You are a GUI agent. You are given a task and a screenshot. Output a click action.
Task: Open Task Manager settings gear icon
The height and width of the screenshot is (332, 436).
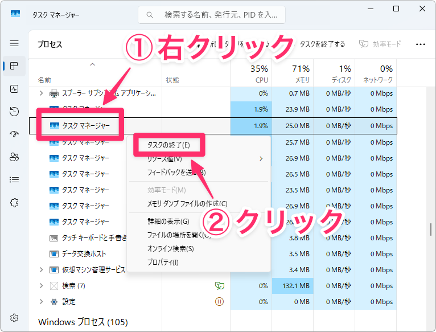[x=14, y=318]
